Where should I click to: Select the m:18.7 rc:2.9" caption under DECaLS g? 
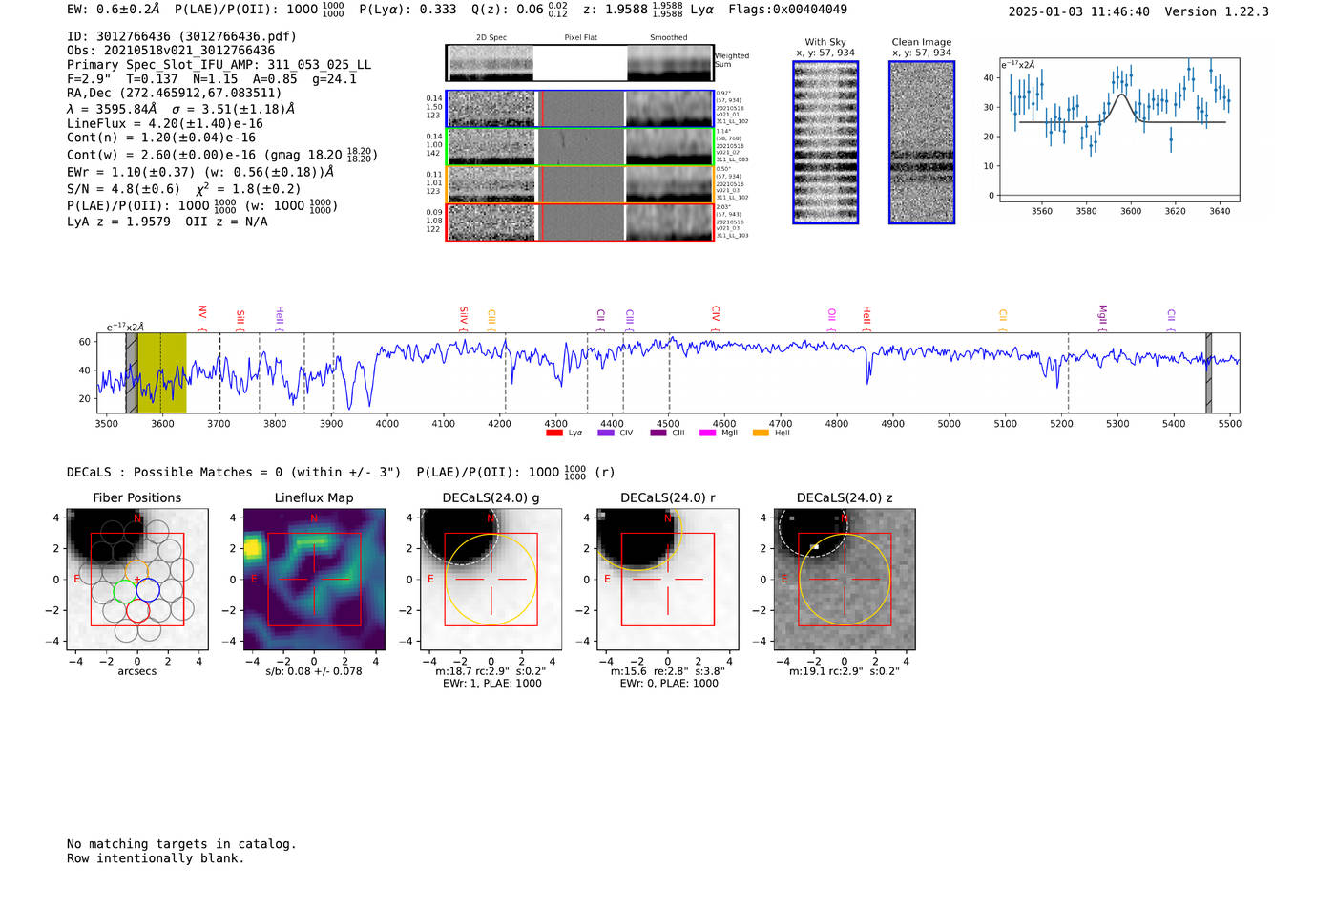(x=491, y=671)
